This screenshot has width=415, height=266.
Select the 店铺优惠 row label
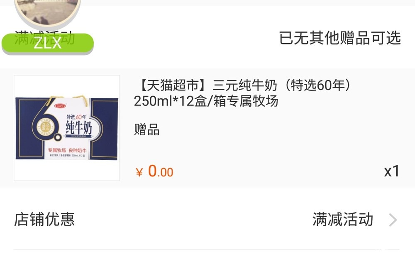[44, 220]
